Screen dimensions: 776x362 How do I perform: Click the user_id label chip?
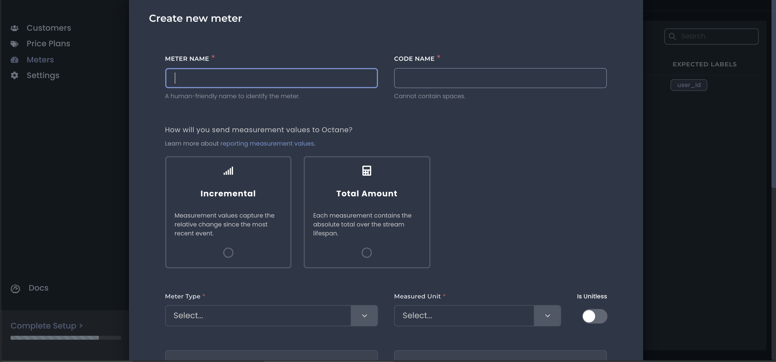point(689,85)
